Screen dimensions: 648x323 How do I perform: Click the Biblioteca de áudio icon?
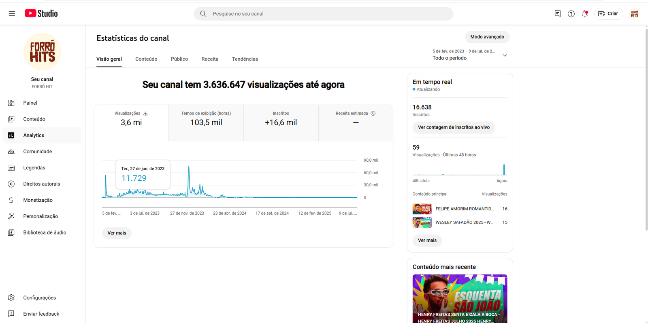click(x=11, y=232)
